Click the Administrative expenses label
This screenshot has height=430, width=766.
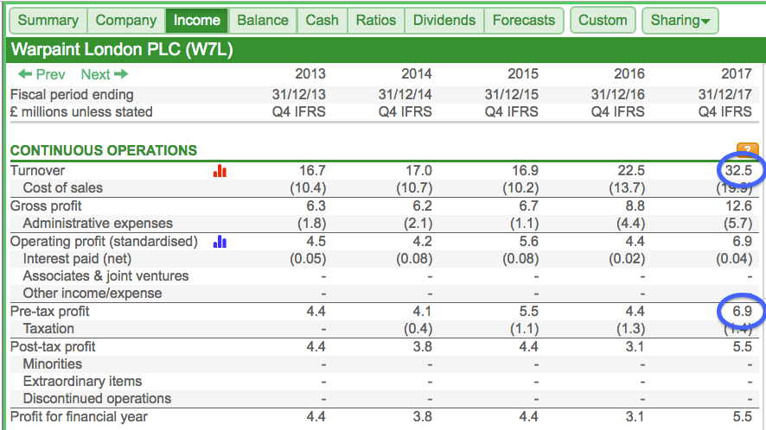point(98,223)
